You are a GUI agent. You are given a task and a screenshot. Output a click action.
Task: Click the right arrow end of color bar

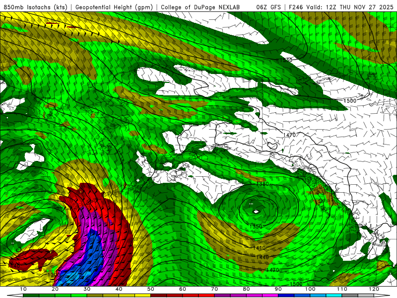[382, 296]
